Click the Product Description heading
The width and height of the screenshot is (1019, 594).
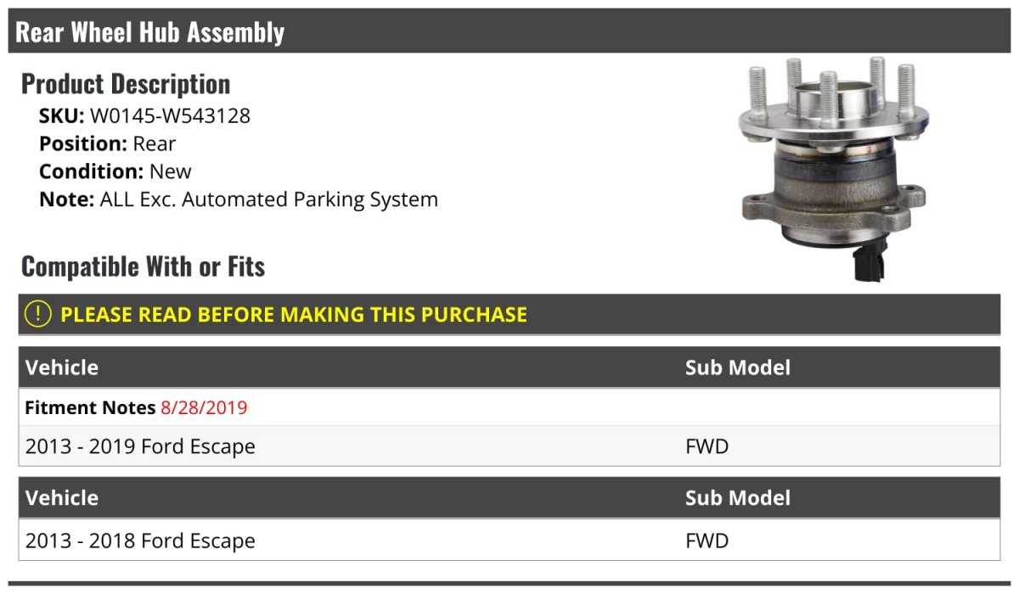pos(126,83)
